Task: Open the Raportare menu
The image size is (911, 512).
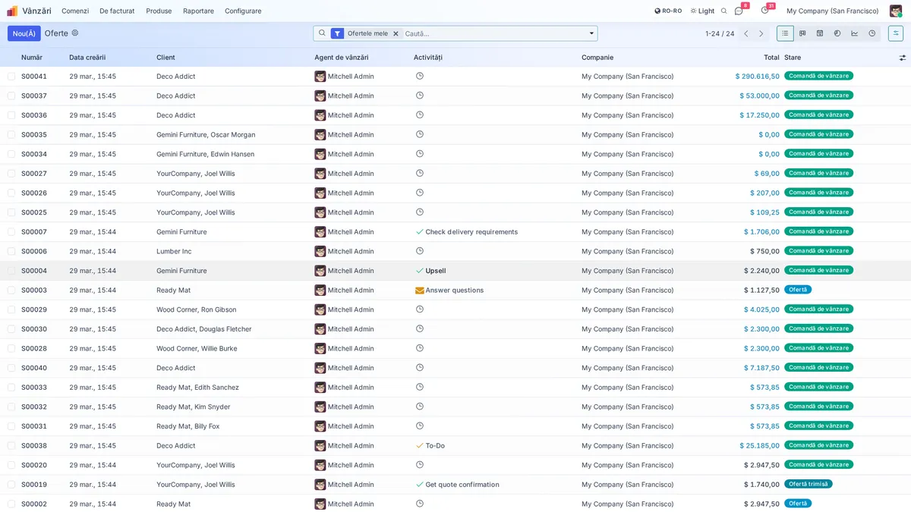Action: (x=197, y=11)
